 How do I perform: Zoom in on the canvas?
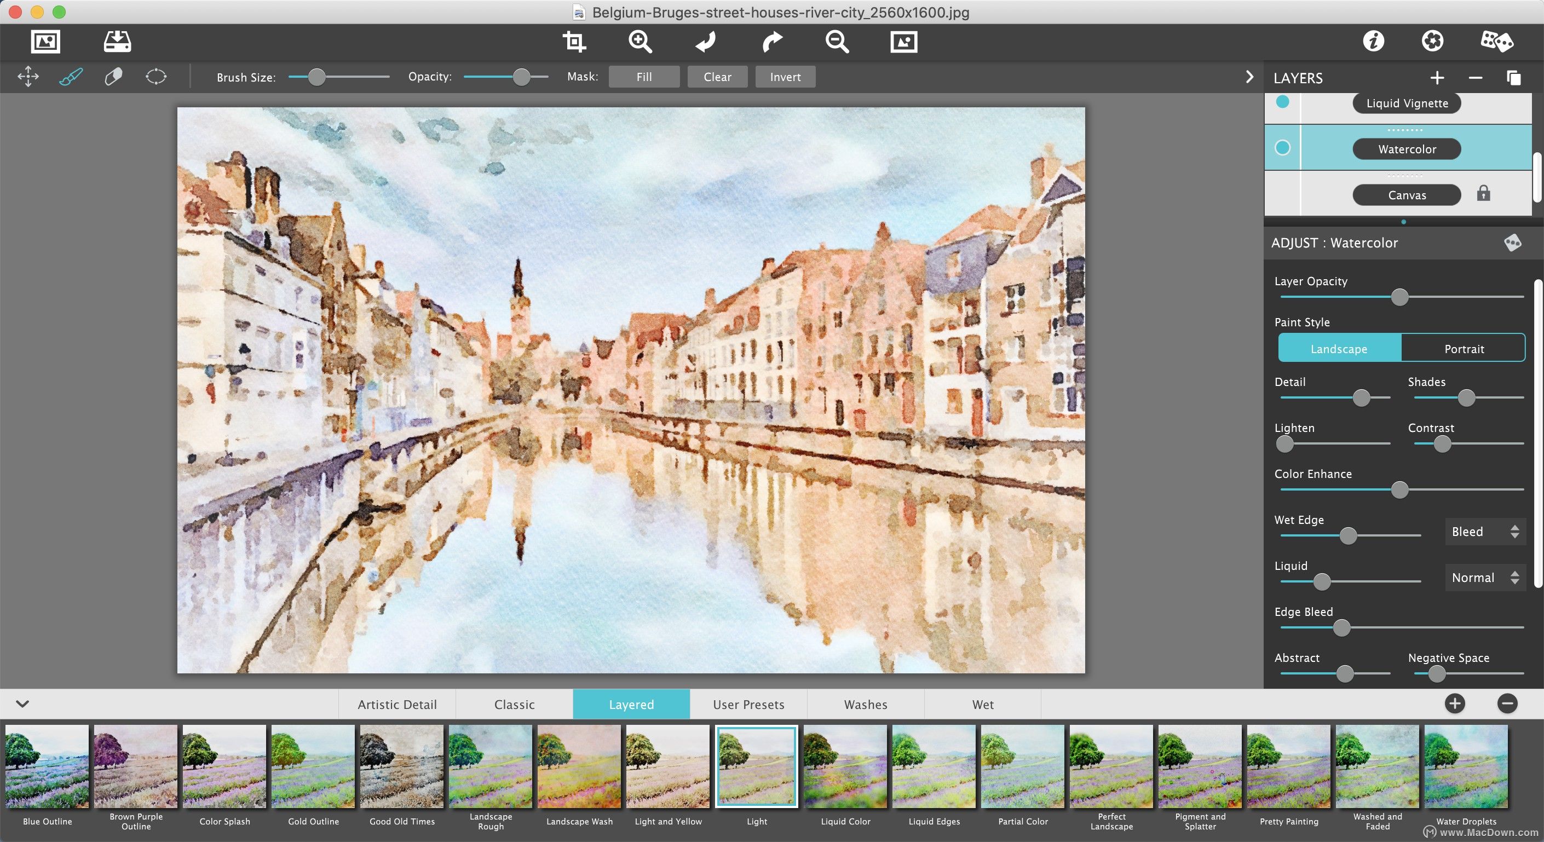click(640, 42)
